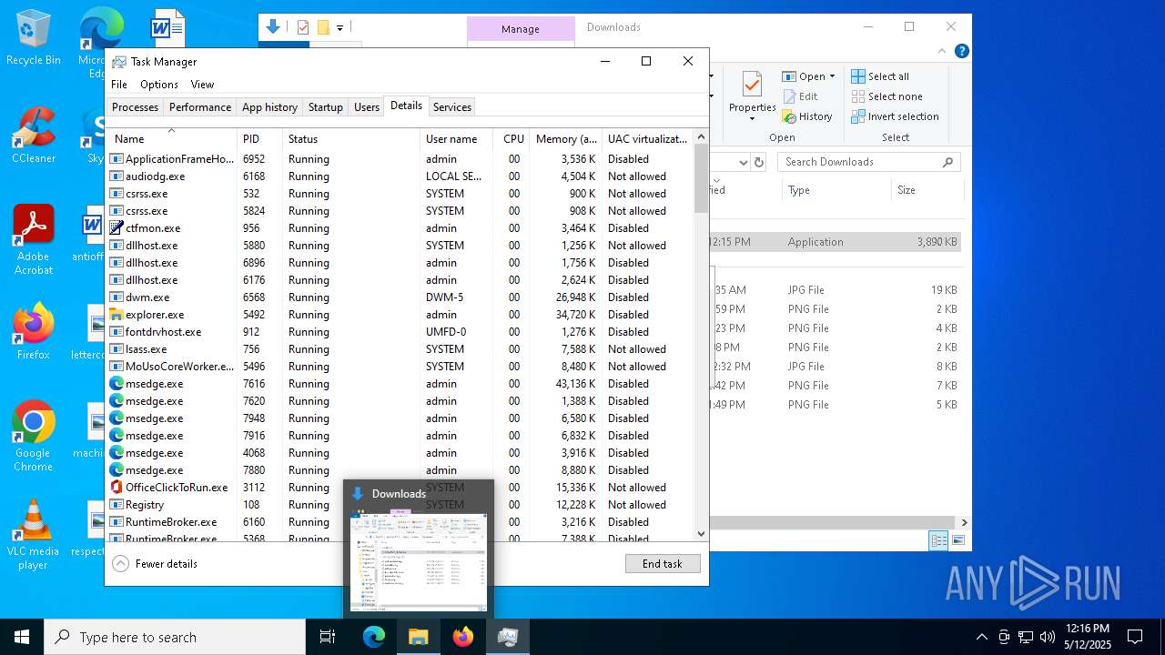Open the Options menu in Task Manager

tap(159, 85)
